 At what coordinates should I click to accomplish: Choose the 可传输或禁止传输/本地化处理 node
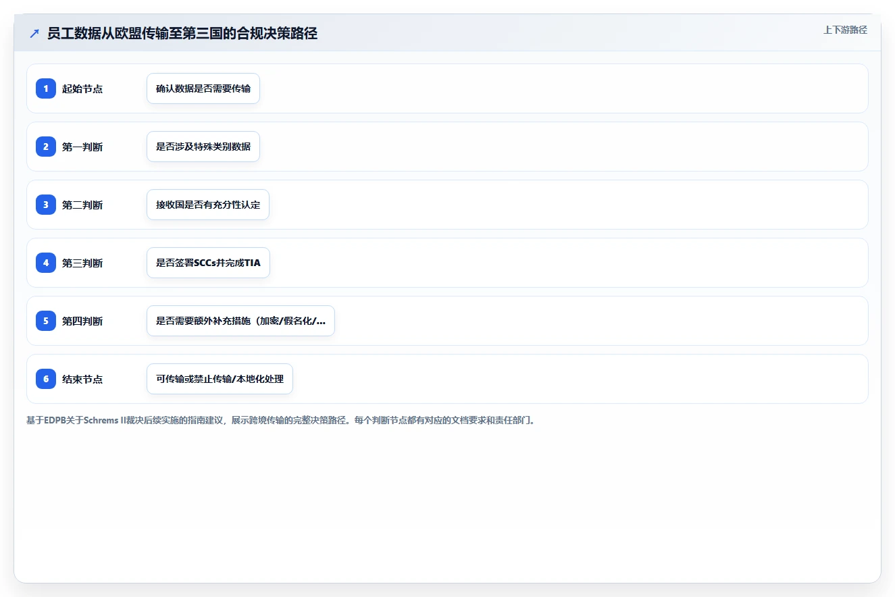(x=220, y=379)
